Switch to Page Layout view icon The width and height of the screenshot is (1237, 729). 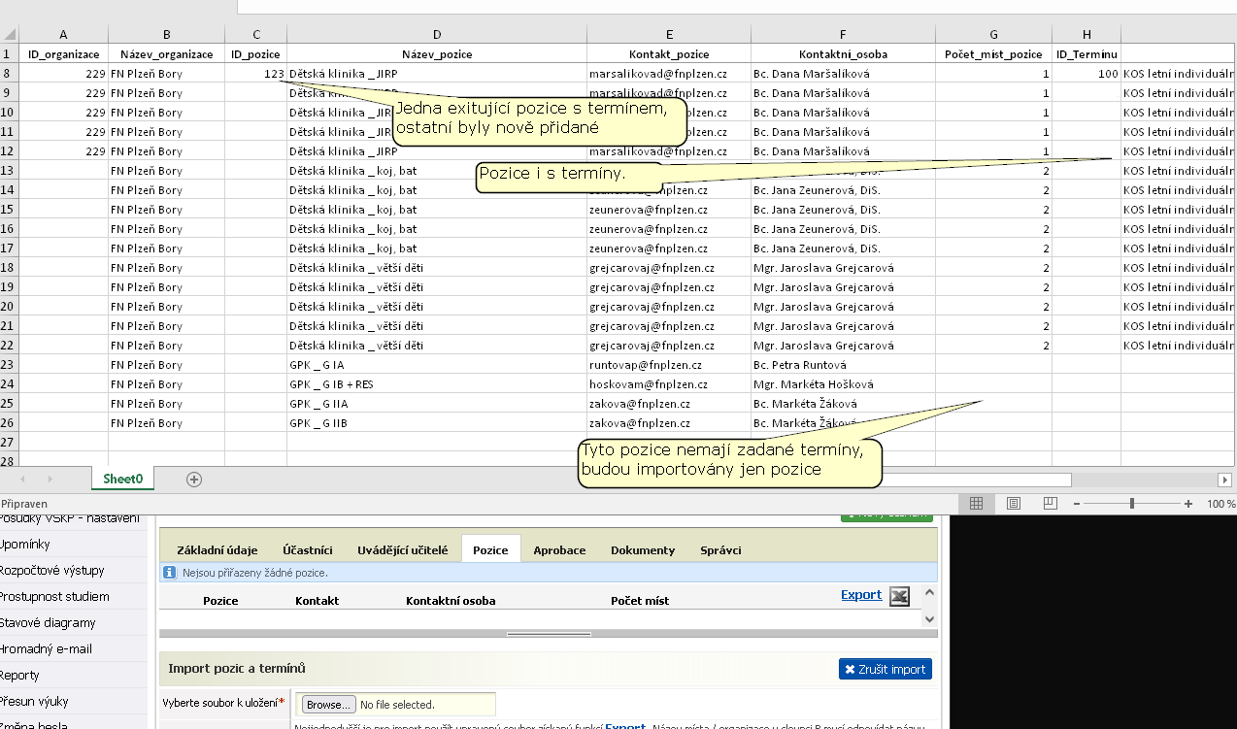pos(1014,504)
